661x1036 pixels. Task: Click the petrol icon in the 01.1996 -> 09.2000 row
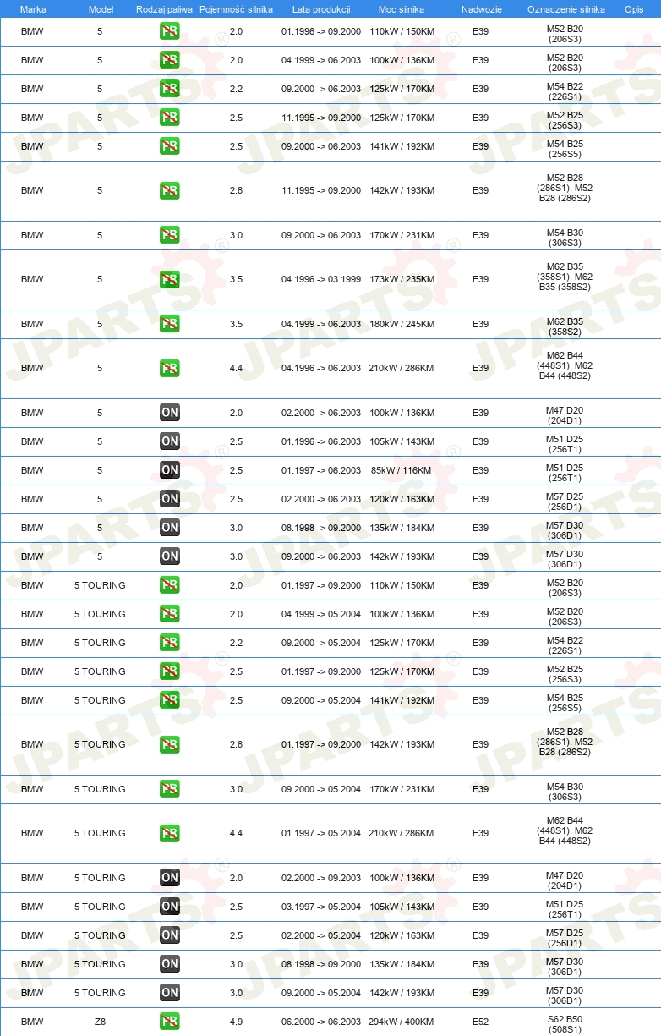(170, 32)
